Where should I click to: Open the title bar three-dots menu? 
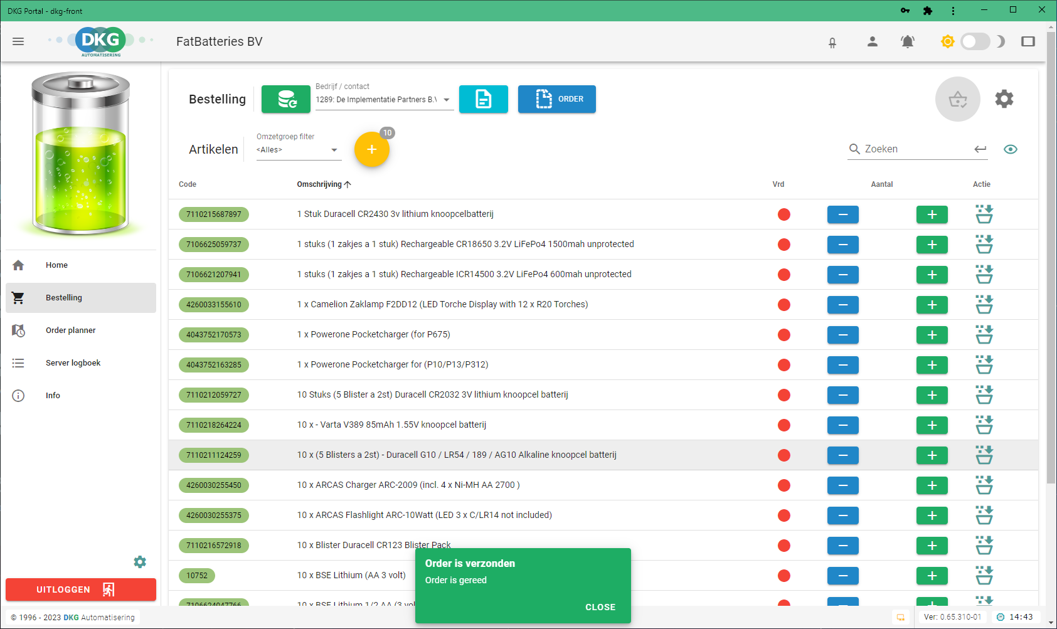(953, 11)
